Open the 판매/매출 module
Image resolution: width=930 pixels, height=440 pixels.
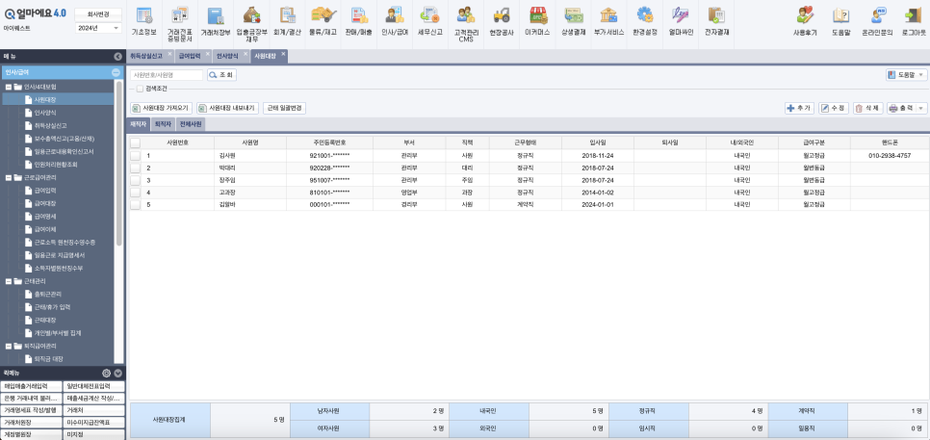tap(359, 22)
